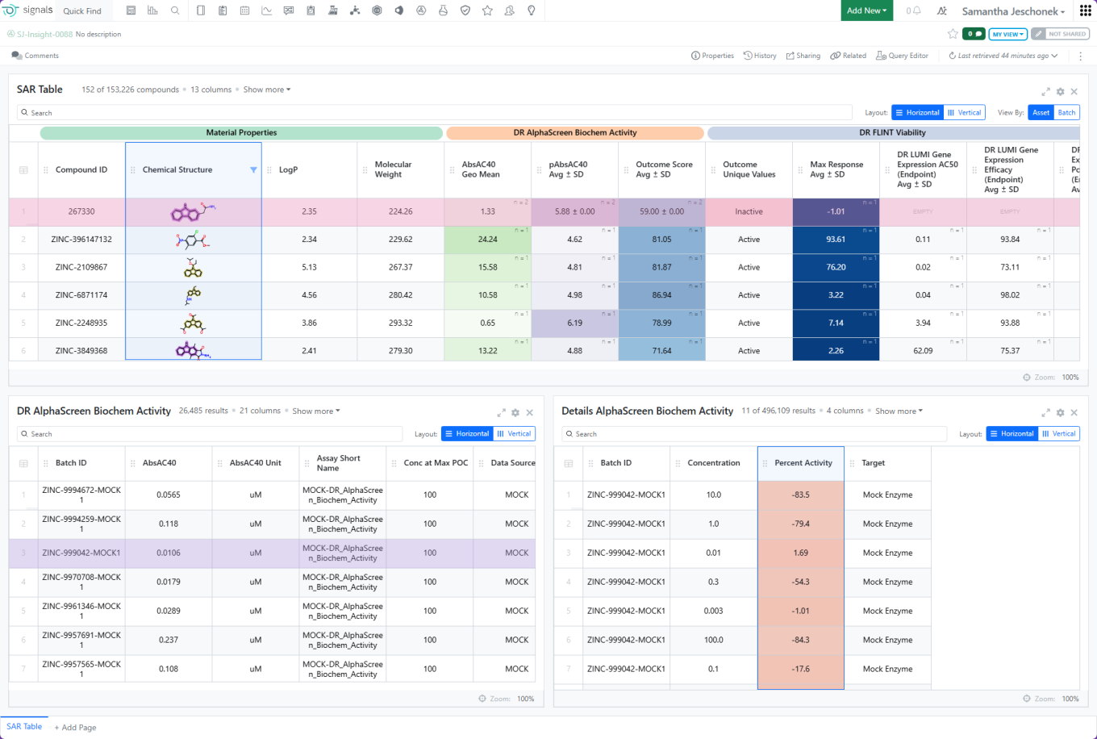Open SAR Table panel settings gear

point(1060,92)
